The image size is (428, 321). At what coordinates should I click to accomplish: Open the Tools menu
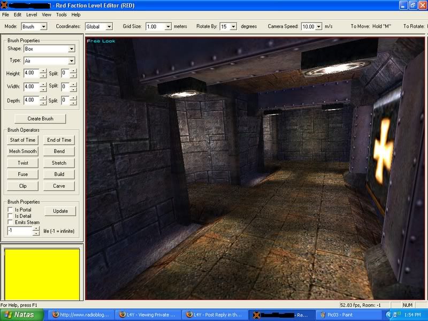point(62,15)
